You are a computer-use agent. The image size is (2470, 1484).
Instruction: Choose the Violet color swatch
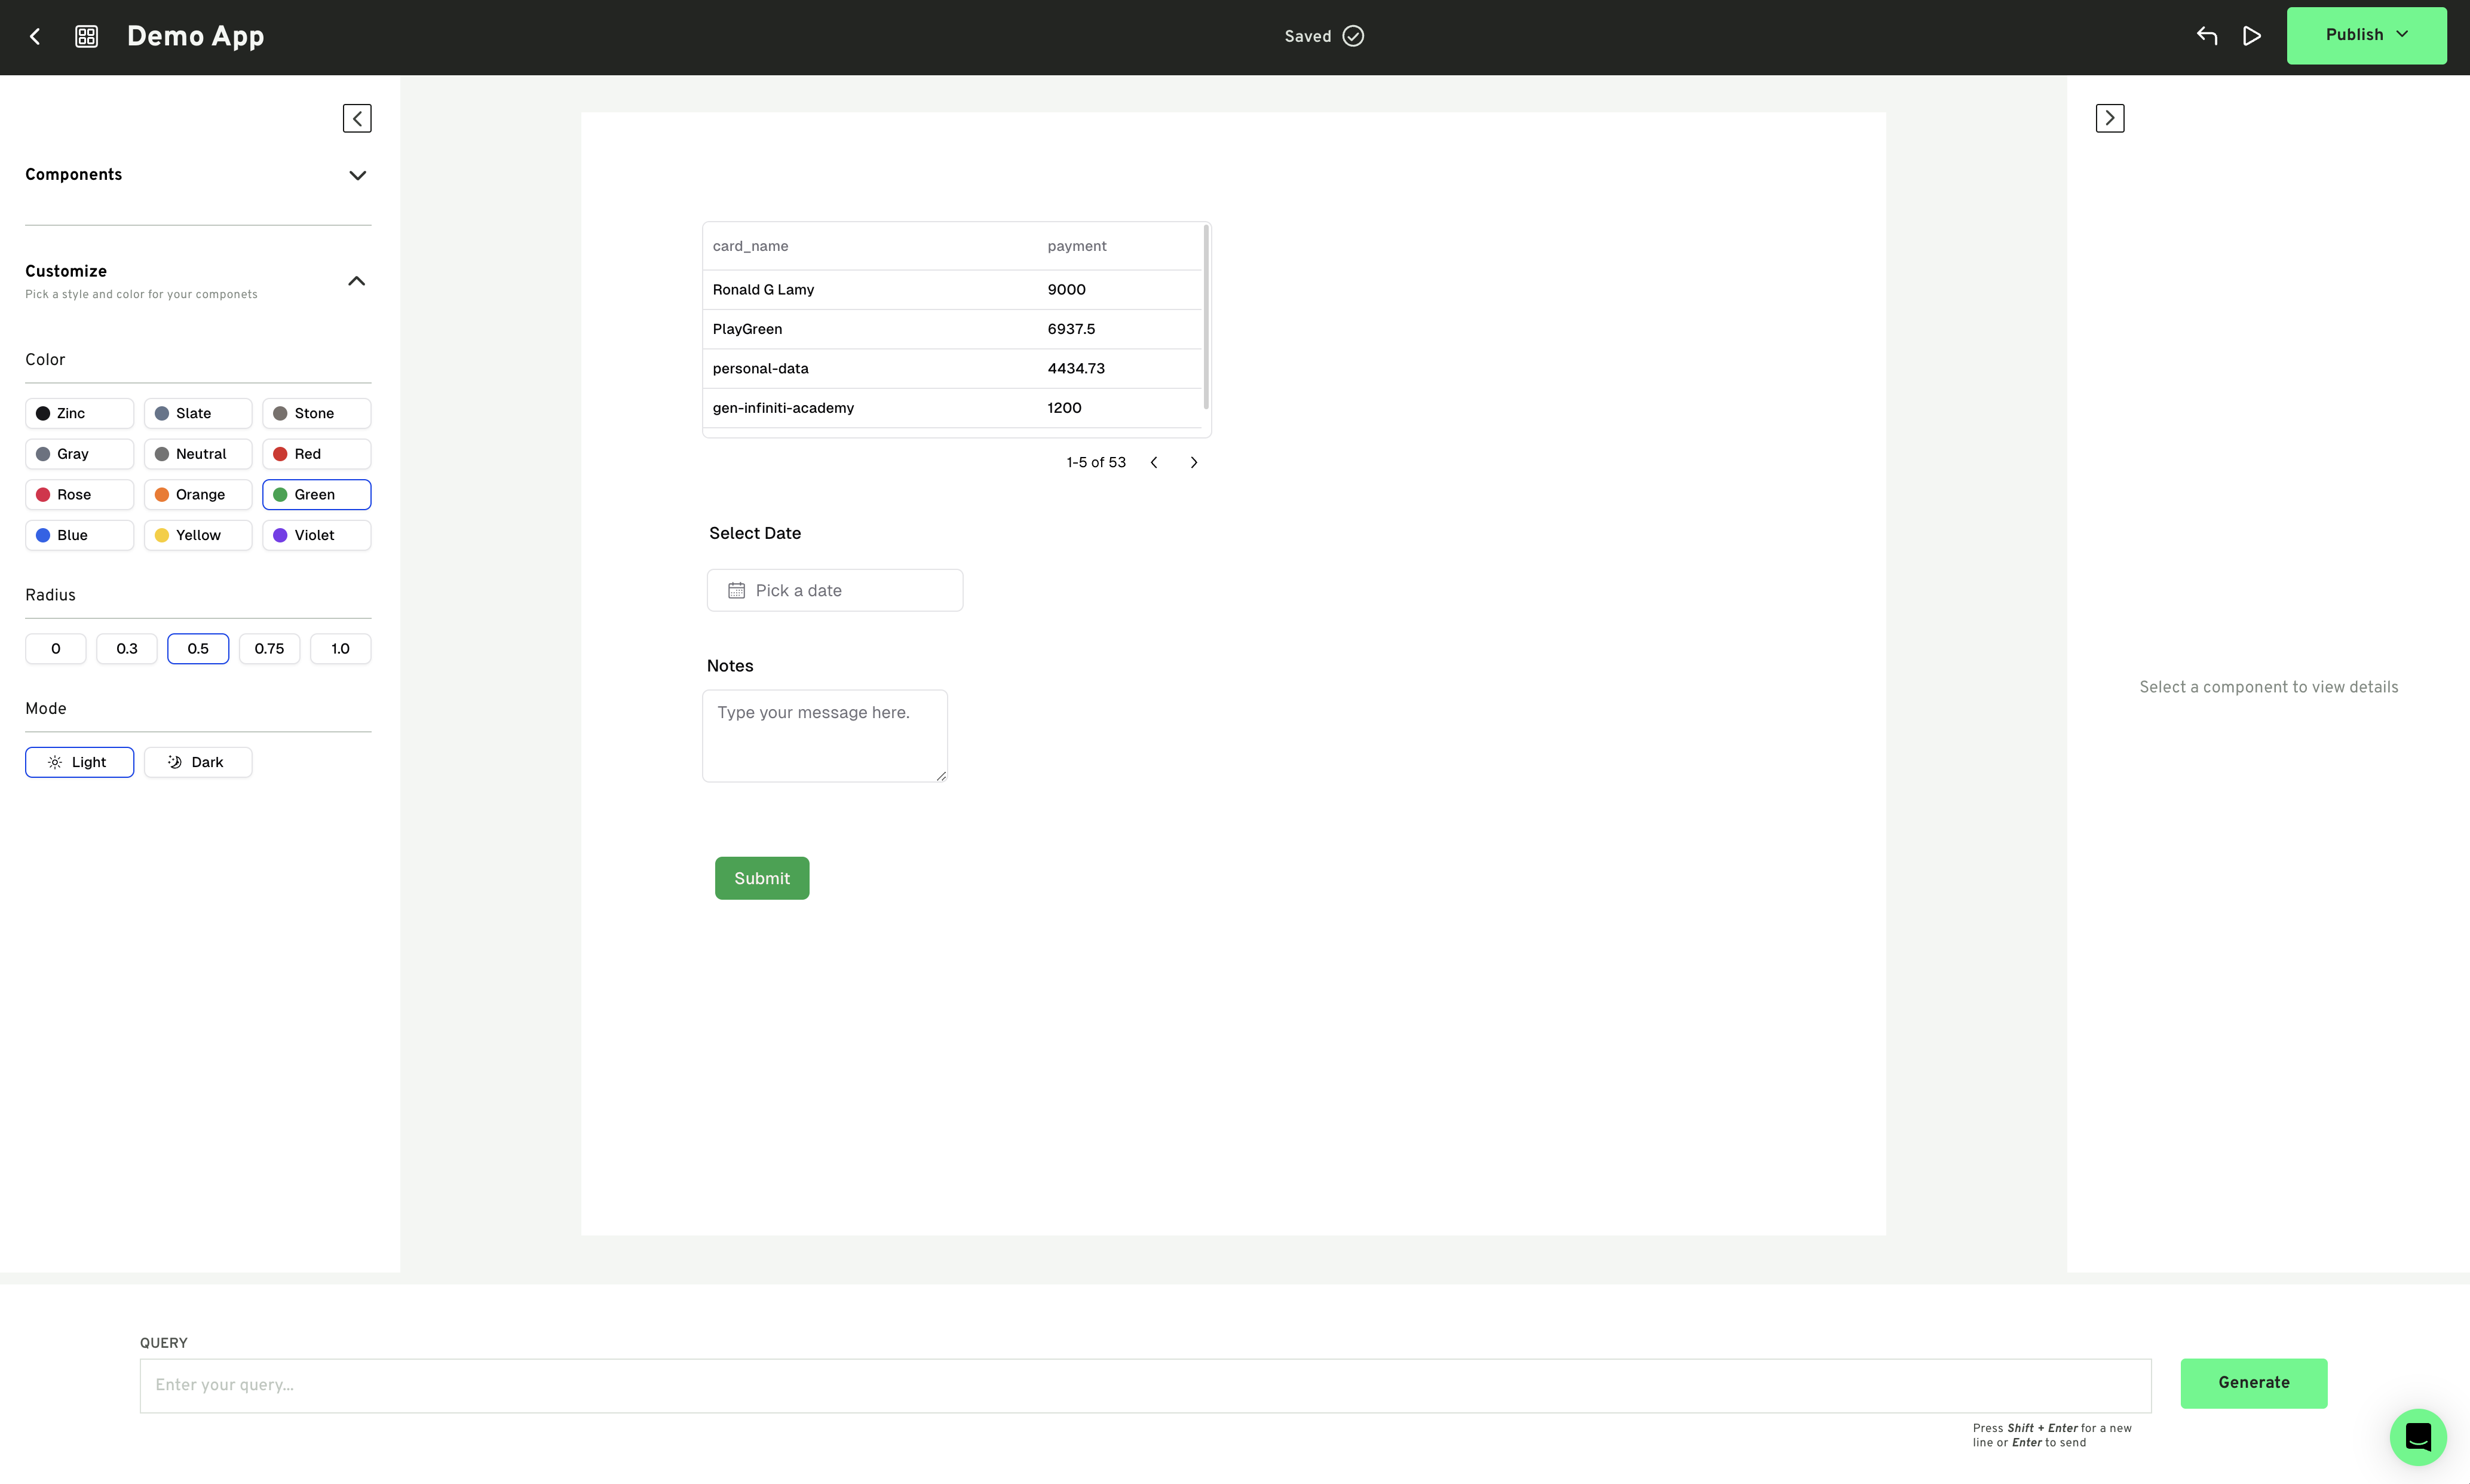(x=316, y=535)
